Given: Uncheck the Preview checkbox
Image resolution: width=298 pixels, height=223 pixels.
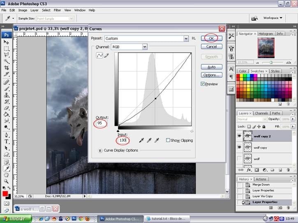Looking at the screenshot, I should (x=203, y=84).
